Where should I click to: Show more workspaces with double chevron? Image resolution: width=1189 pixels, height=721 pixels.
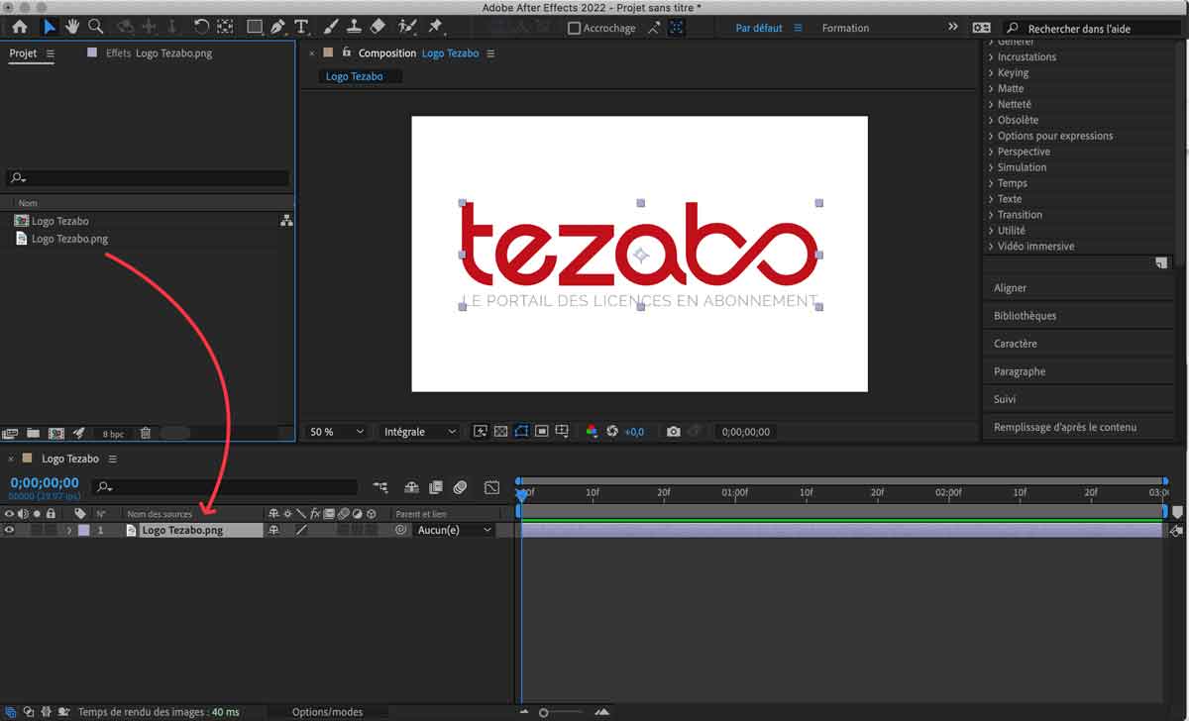pyautogui.click(x=953, y=27)
